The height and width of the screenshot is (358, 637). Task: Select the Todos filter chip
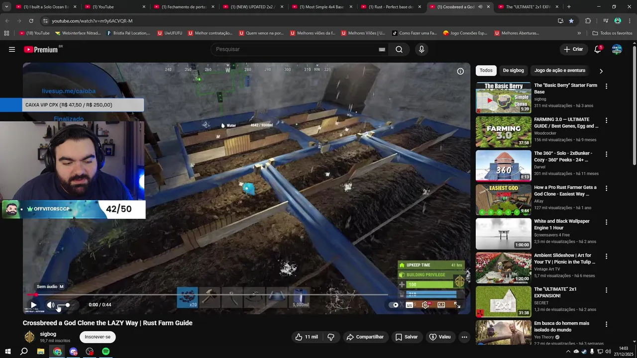(x=486, y=71)
